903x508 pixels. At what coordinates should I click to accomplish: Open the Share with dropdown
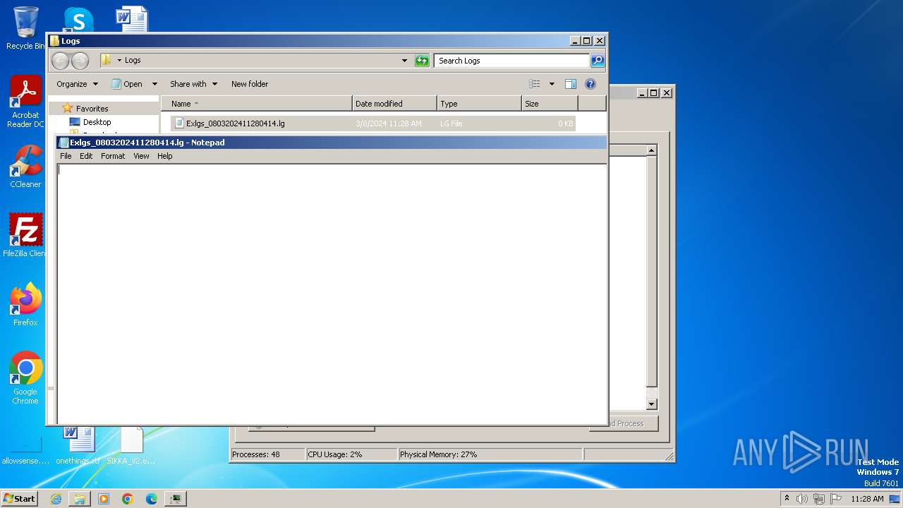(193, 84)
